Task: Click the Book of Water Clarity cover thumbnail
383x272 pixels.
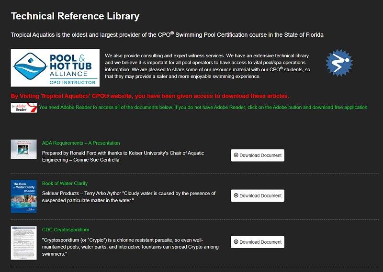Action: (x=23, y=196)
